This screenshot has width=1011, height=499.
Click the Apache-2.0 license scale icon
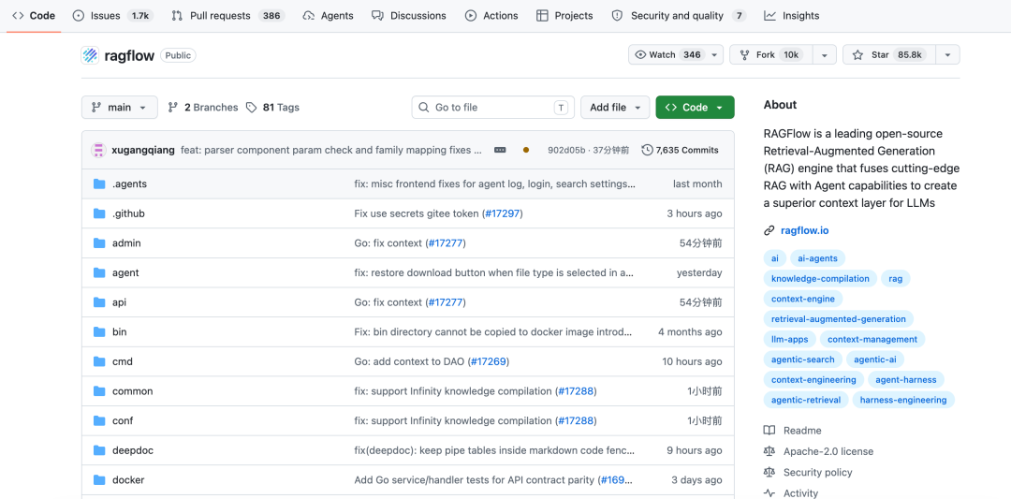tap(769, 451)
